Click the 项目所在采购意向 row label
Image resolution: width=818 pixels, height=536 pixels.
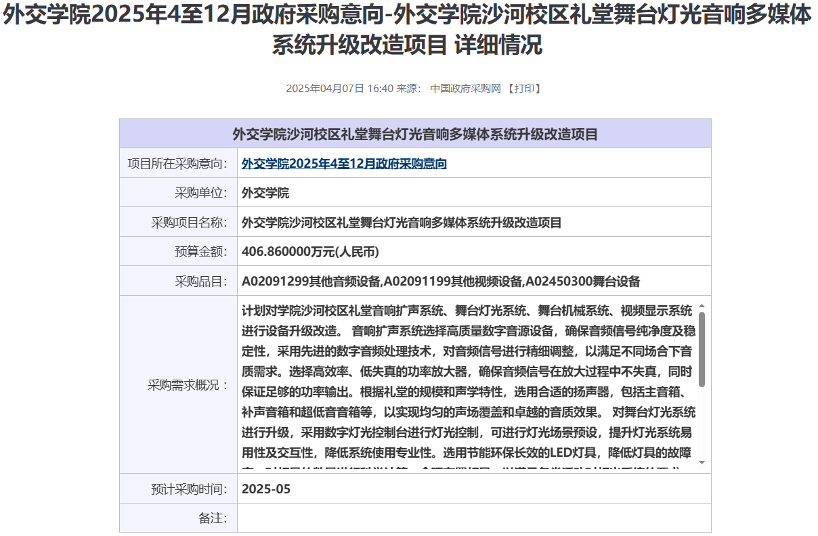point(178,164)
